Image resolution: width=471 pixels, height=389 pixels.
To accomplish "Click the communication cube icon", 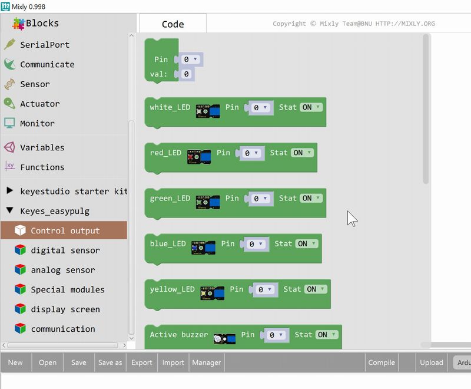I will (x=20, y=328).
